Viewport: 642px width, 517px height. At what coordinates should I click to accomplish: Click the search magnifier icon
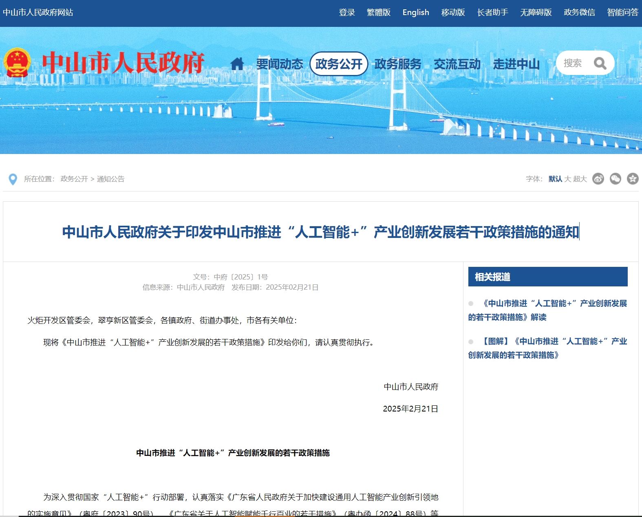pyautogui.click(x=600, y=64)
